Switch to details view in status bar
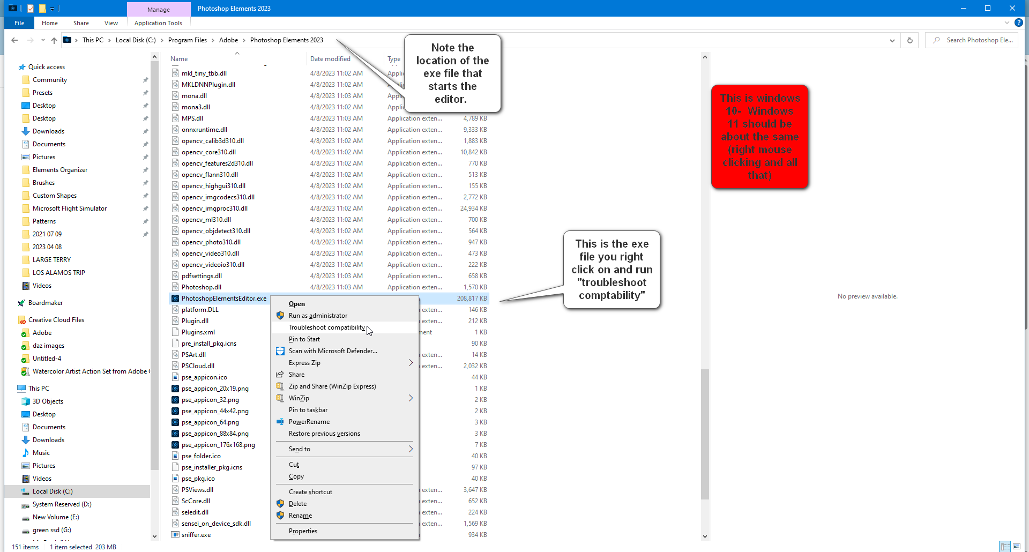The width and height of the screenshot is (1029, 552). (x=1005, y=547)
